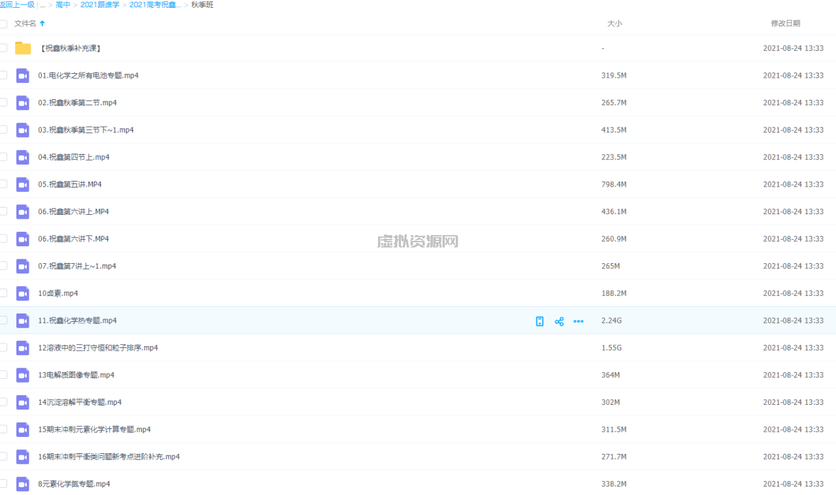This screenshot has width=836, height=495.
Task: Click video icon for 05.祝鑫第五讲.MP4
Action: pos(23,184)
